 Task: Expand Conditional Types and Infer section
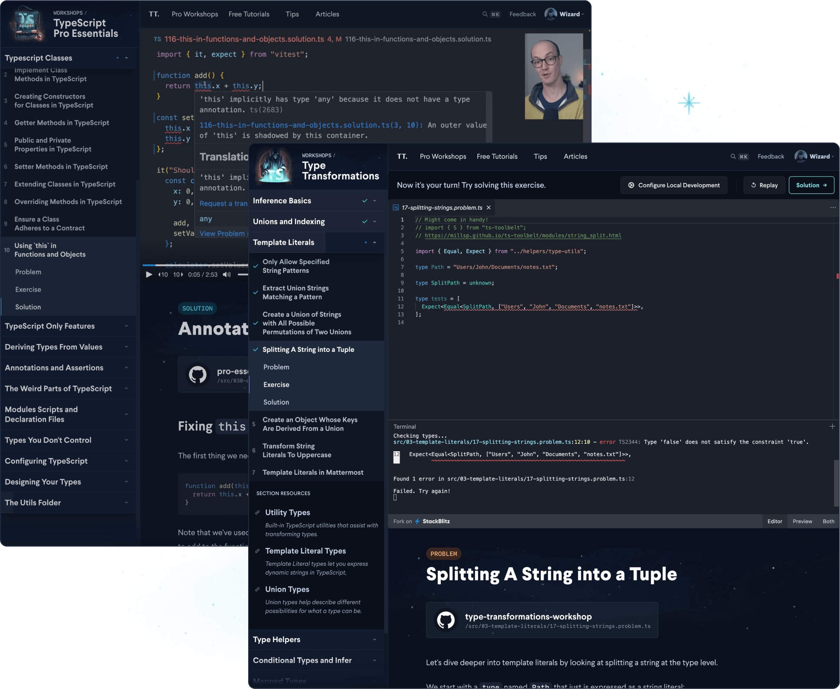[x=316, y=660]
